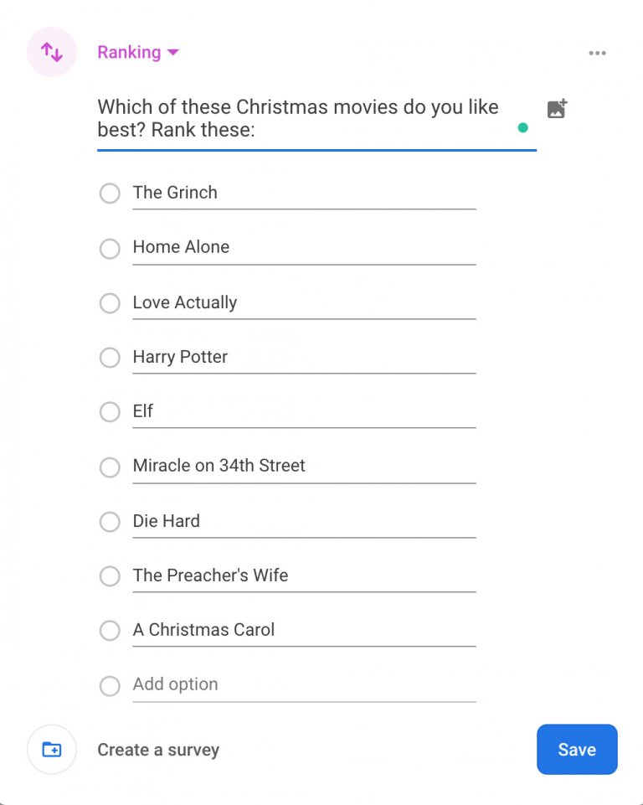Select the radio button for Home Alone
The image size is (643, 805).
click(110, 248)
